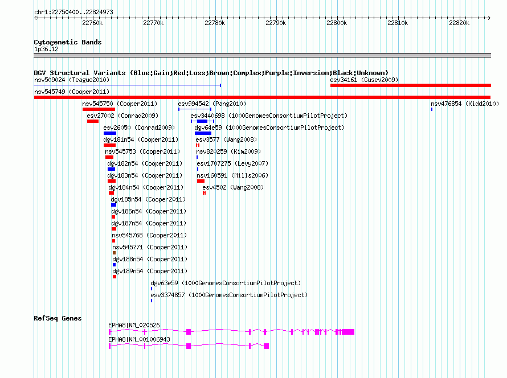Click the blue bar under dgv64e59
The image size is (507, 378).
[x=203, y=133]
